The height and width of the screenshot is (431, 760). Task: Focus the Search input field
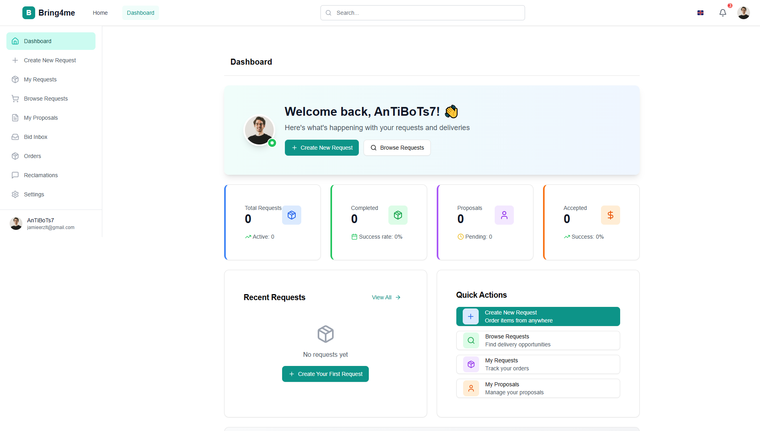tap(423, 13)
